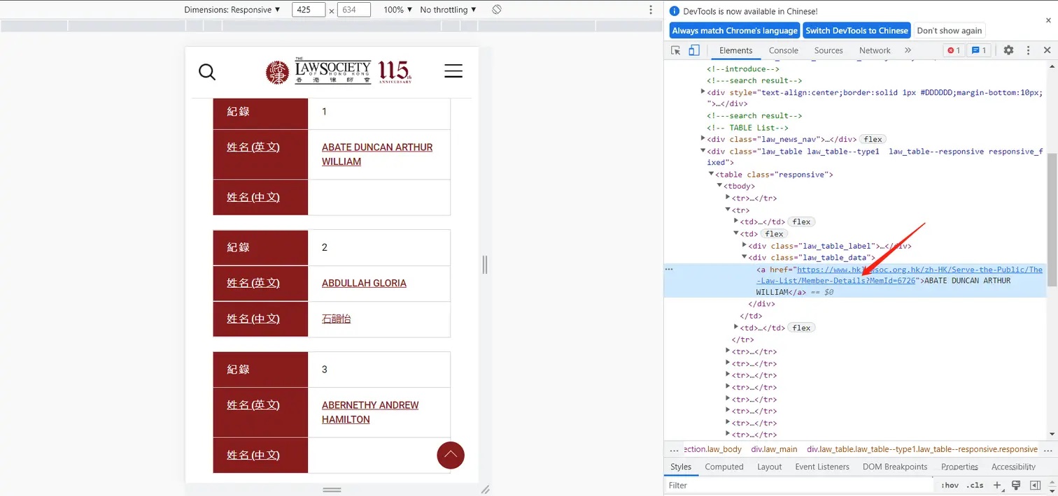Image resolution: width=1058 pixels, height=496 pixels.
Task: Click the scroll-to-top round arrow button
Action: [x=451, y=455]
